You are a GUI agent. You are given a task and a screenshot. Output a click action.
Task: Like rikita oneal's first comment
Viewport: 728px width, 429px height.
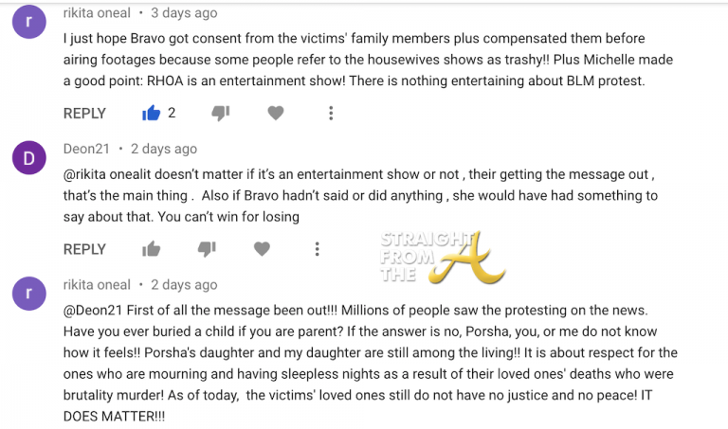pos(151,114)
